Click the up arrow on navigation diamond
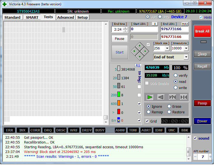214x165 pixels. tap(140, 46)
